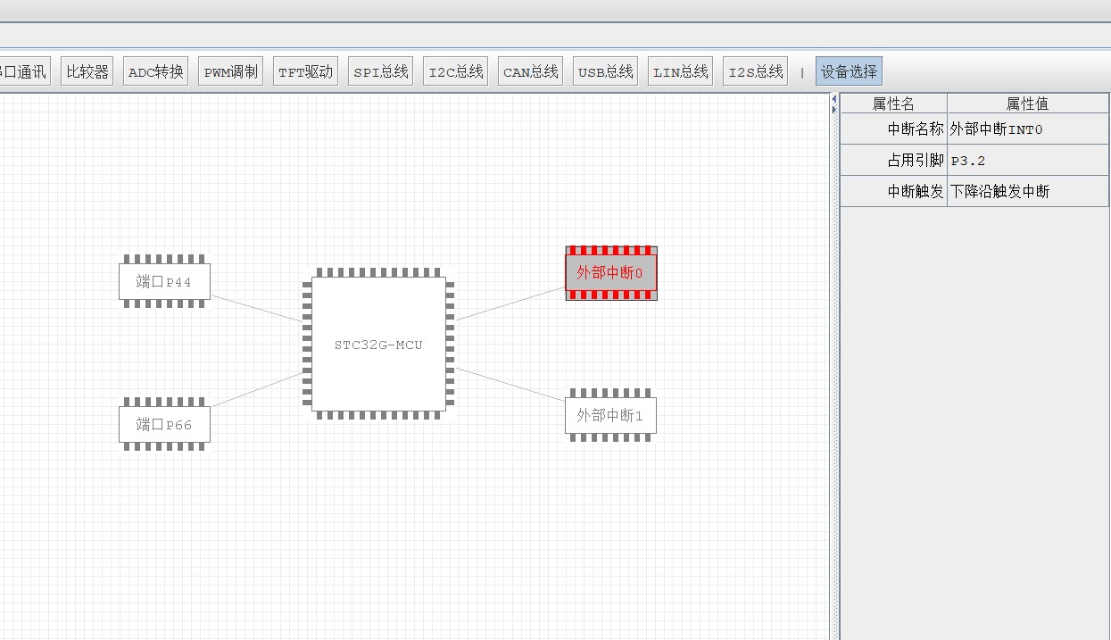Select the 下降沿触发中断 value cell

coord(1027,191)
